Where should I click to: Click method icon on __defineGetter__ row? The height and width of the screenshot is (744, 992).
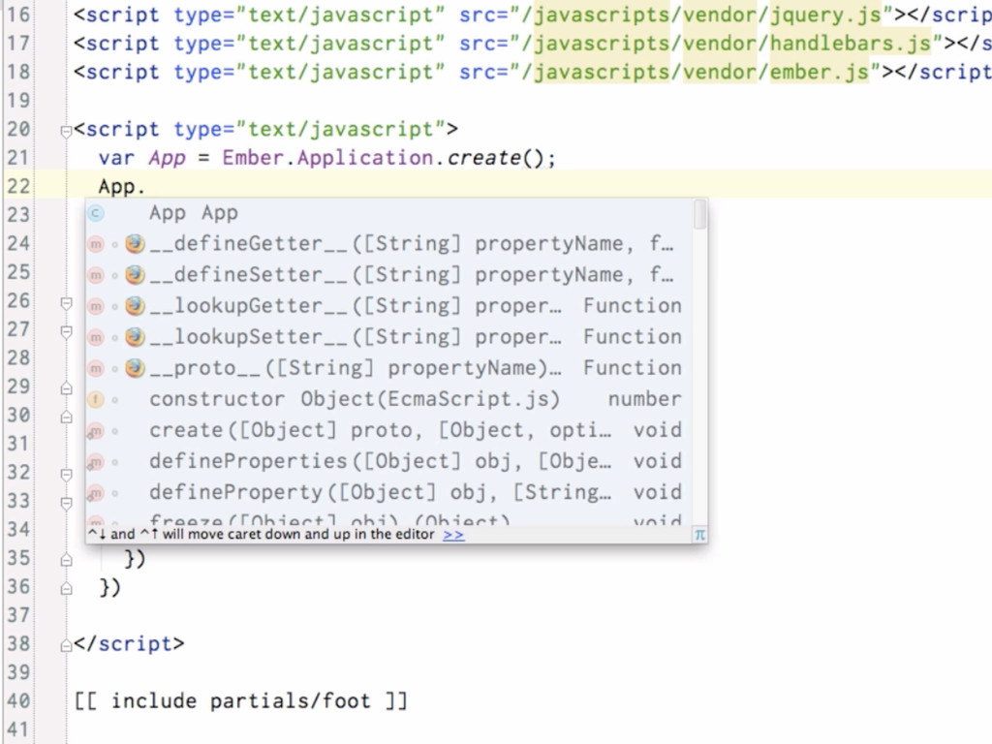tap(96, 244)
